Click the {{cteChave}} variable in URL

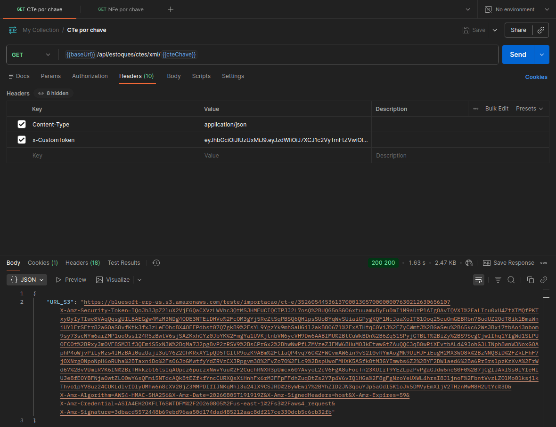[x=179, y=55]
